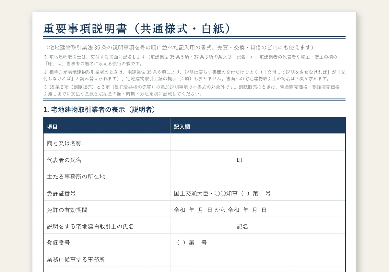Select the 業務に従事する事務所 row label

[x=76, y=260]
